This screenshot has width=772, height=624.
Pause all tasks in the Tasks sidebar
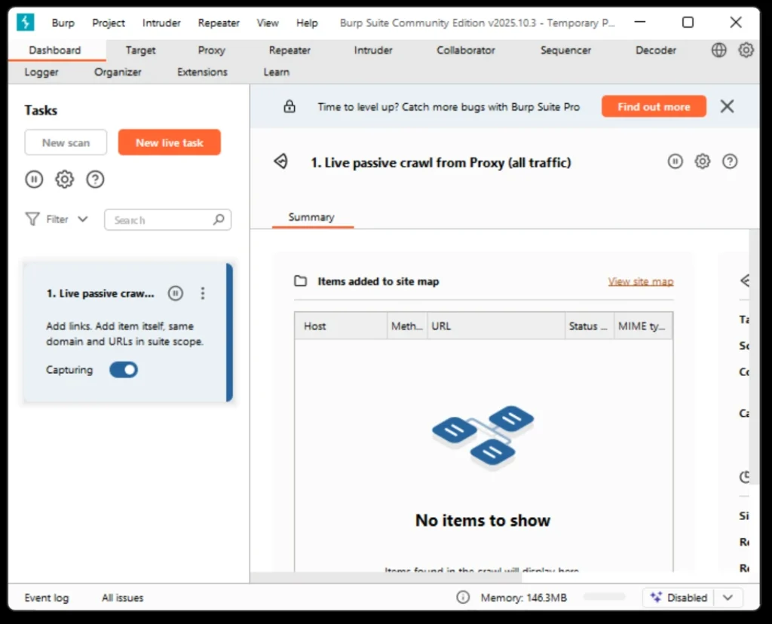34,179
